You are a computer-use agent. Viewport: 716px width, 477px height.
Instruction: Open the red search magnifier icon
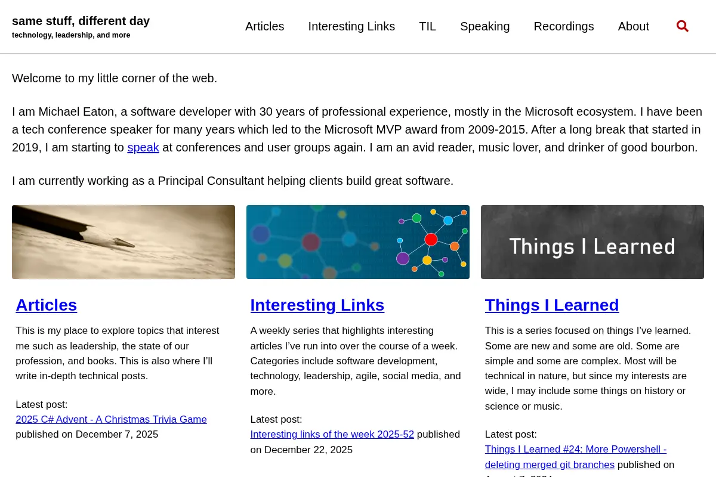point(683,26)
